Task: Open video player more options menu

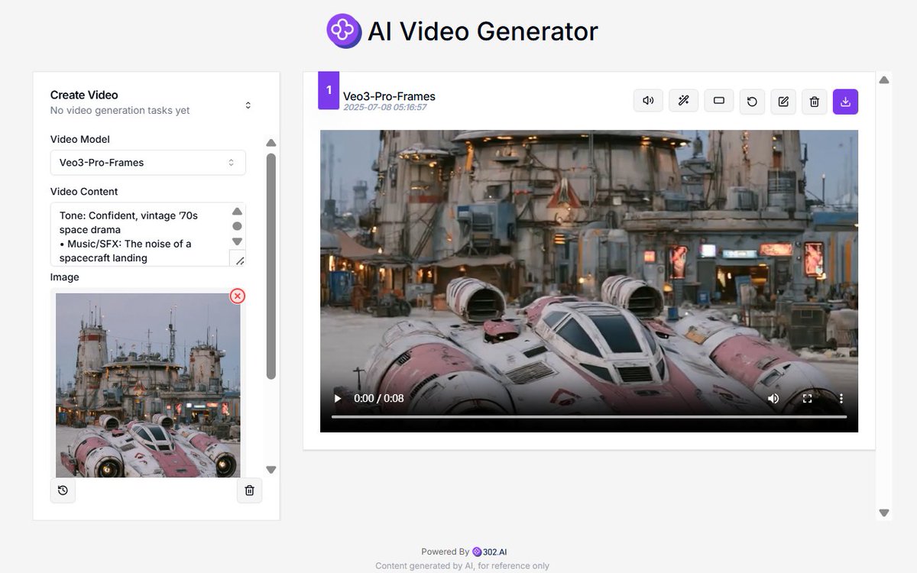Action: tap(841, 398)
